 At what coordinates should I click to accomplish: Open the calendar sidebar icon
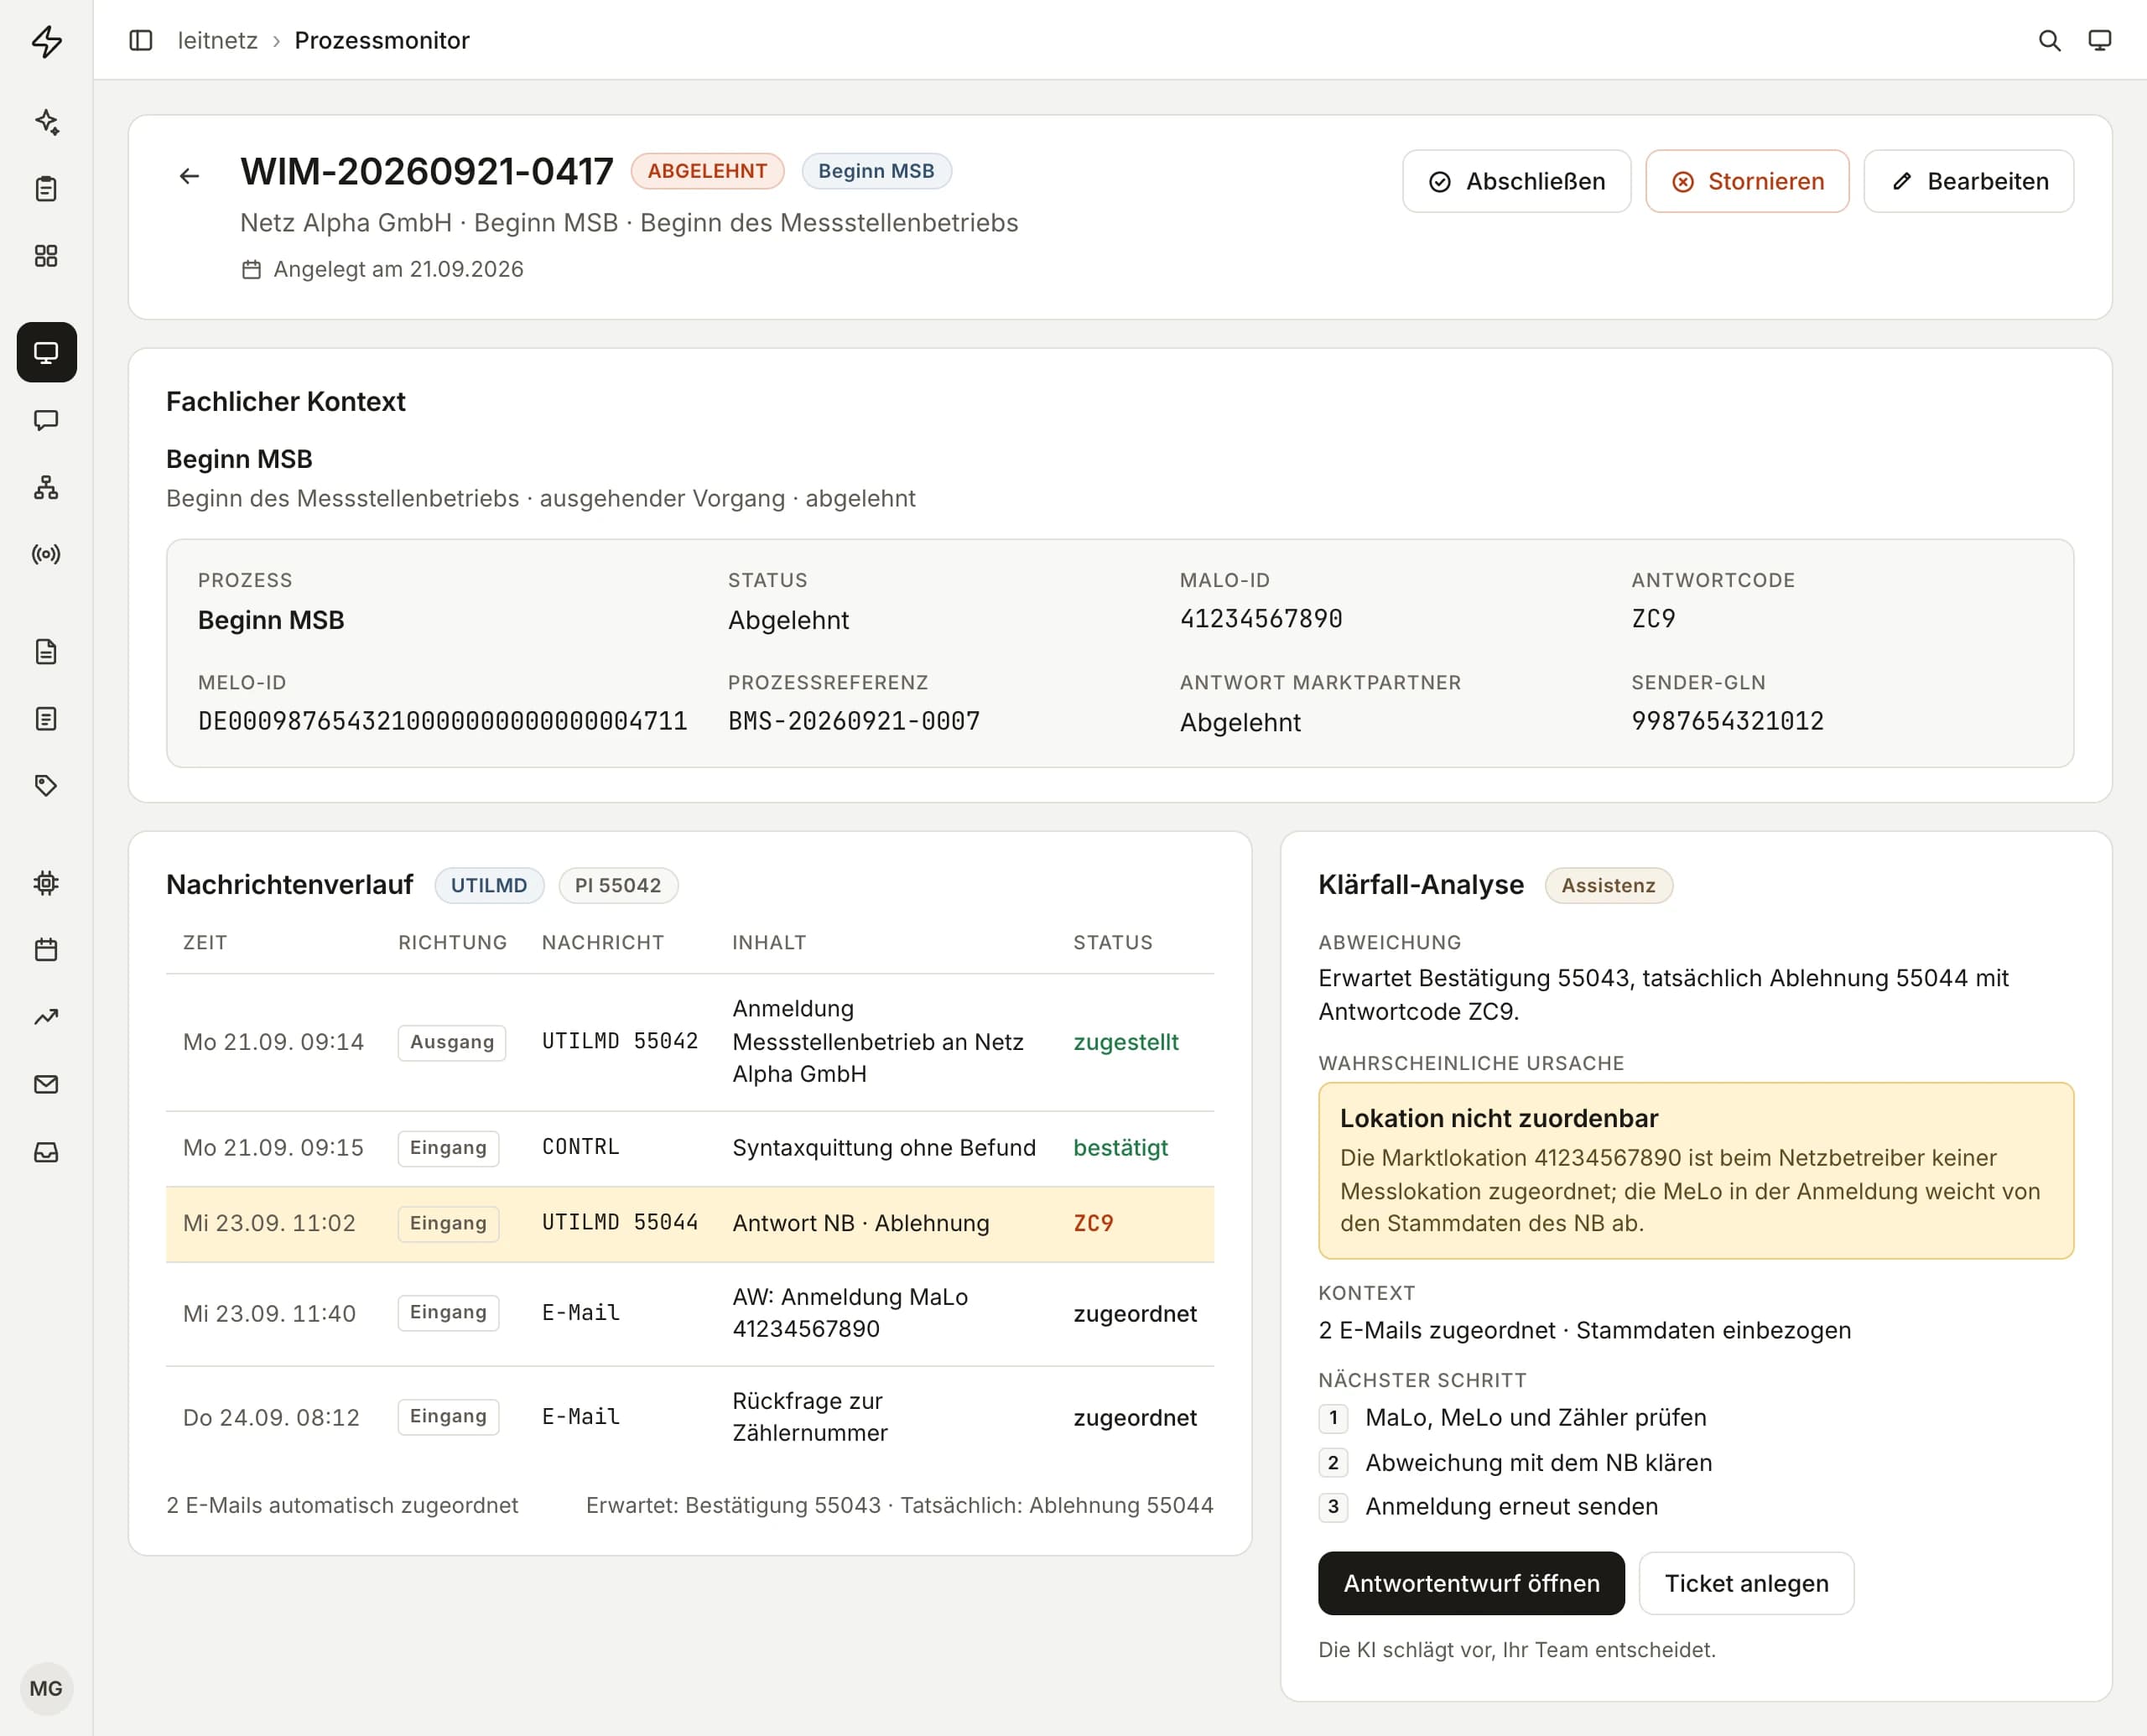click(x=46, y=950)
